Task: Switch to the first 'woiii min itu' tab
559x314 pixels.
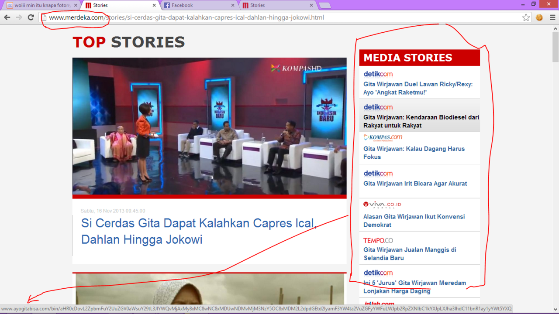Action: coord(41,5)
